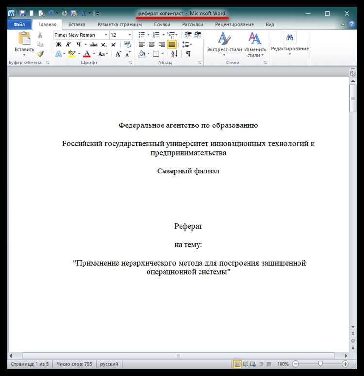Increase paragraph indent
Image resolution: width=364 pixels, height=376 pixels.
pos(198,35)
